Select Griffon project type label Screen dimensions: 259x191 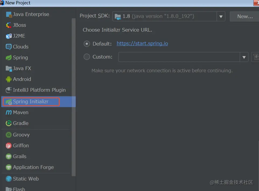(x=21, y=146)
